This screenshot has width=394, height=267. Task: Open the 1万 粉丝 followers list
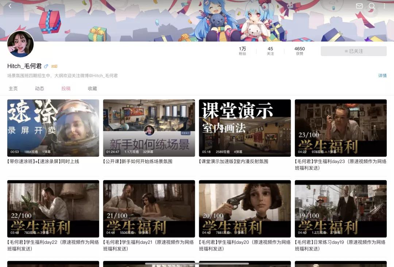click(x=243, y=51)
